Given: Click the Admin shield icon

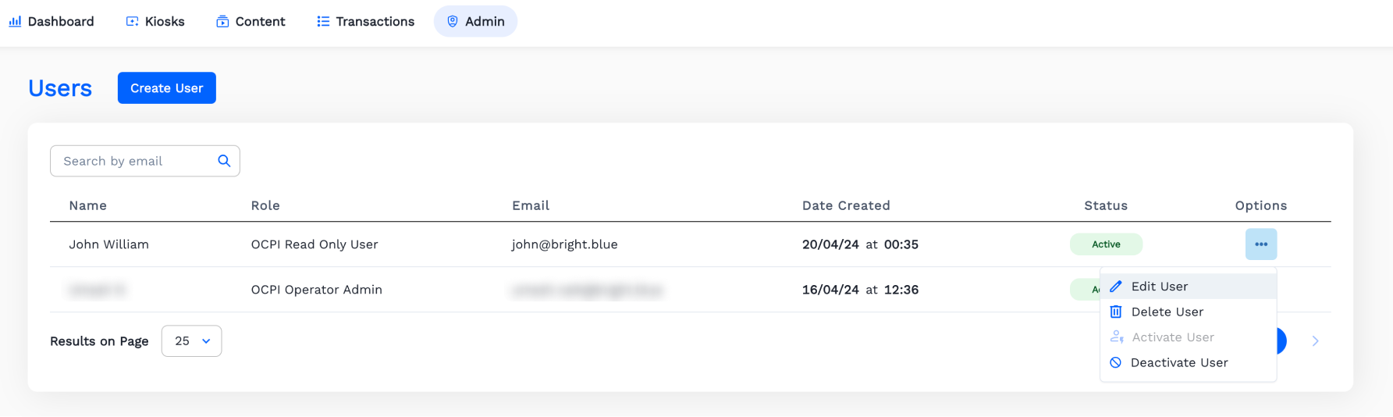Looking at the screenshot, I should tap(453, 22).
